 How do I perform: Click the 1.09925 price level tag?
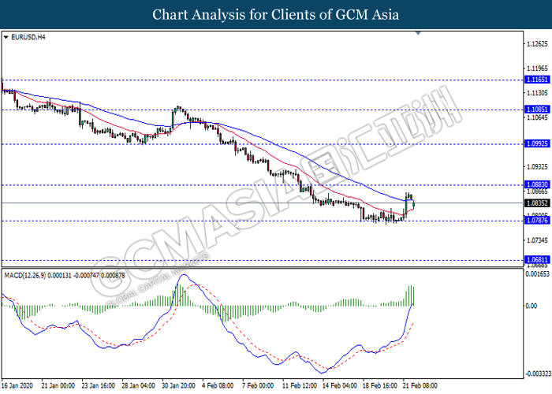click(x=537, y=144)
